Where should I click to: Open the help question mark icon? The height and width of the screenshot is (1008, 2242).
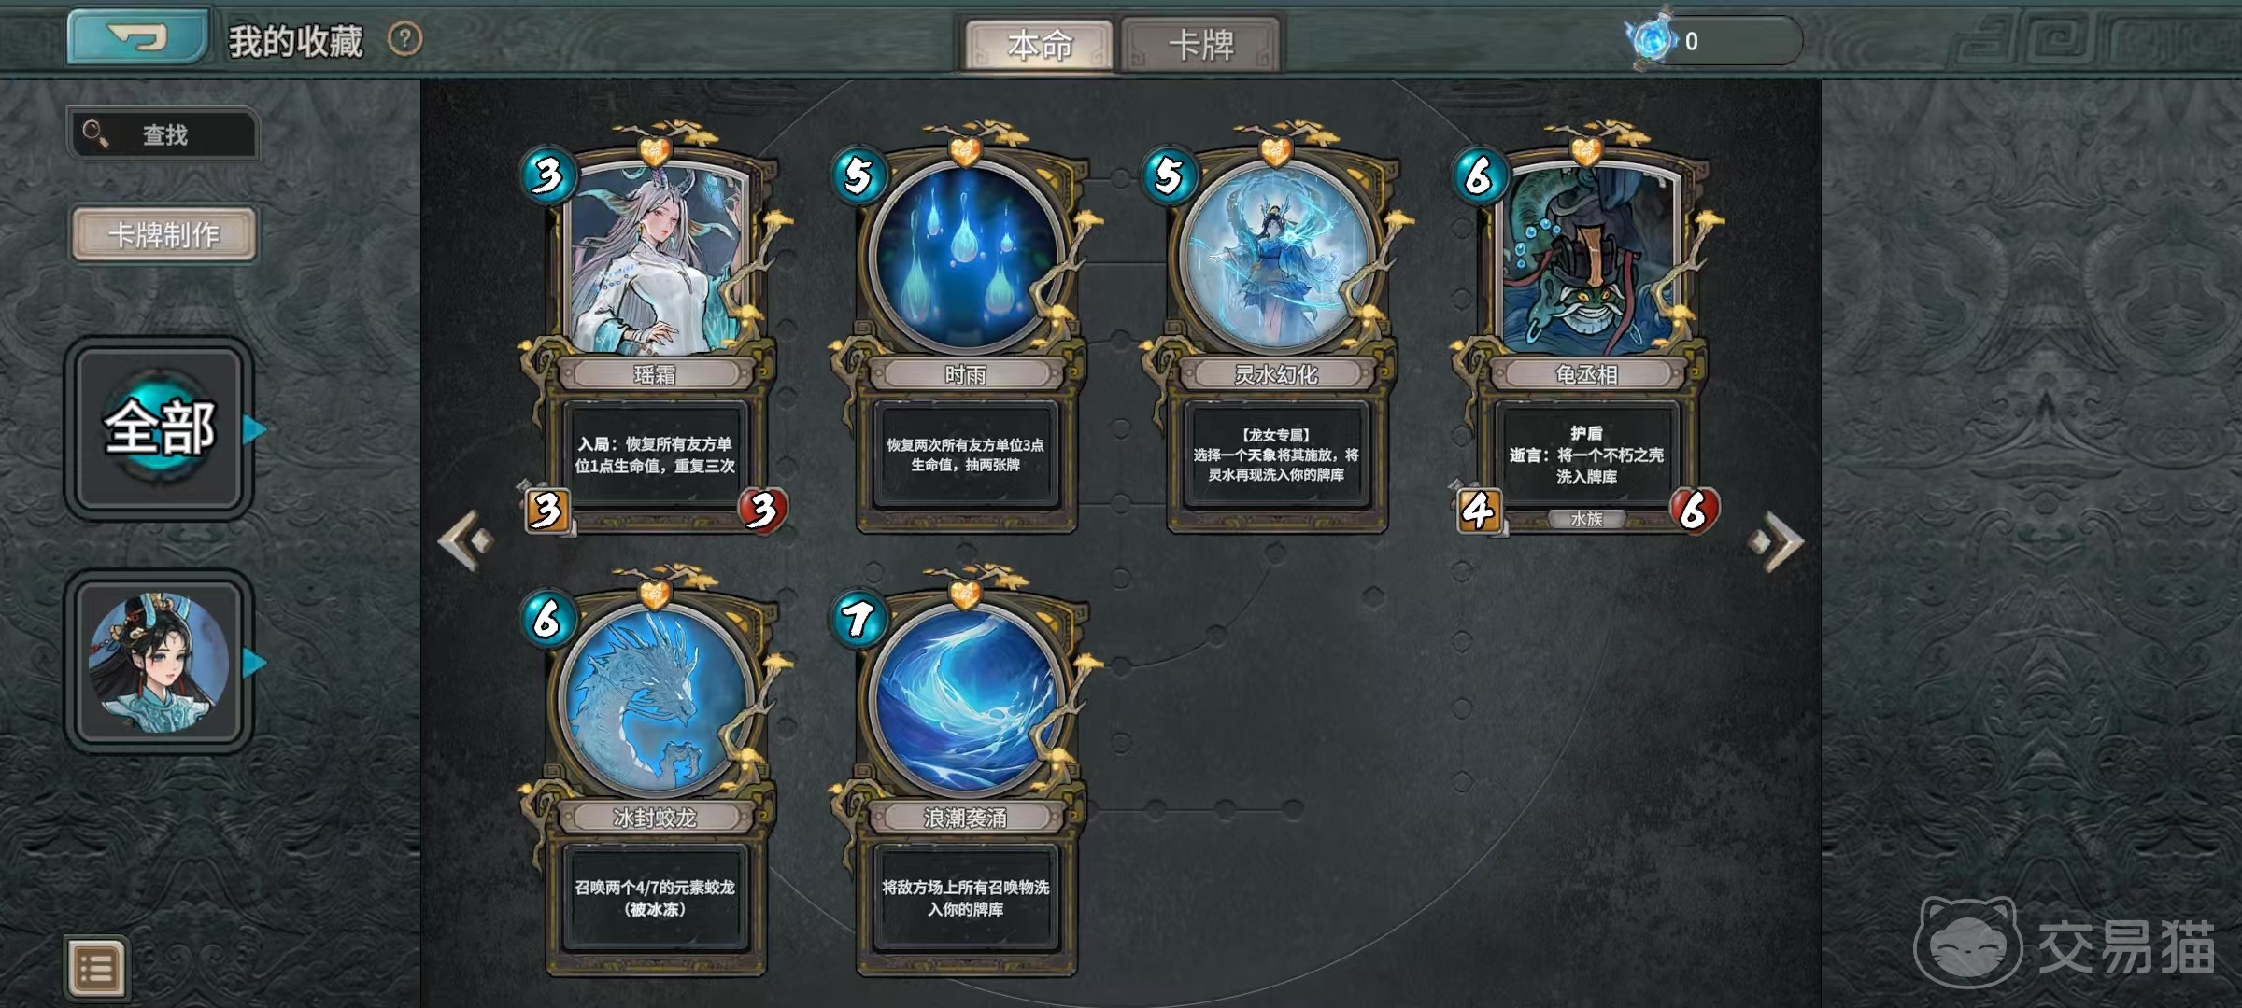(405, 39)
